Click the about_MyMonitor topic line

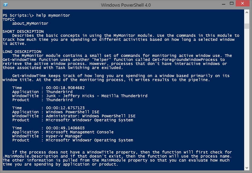click(30, 24)
